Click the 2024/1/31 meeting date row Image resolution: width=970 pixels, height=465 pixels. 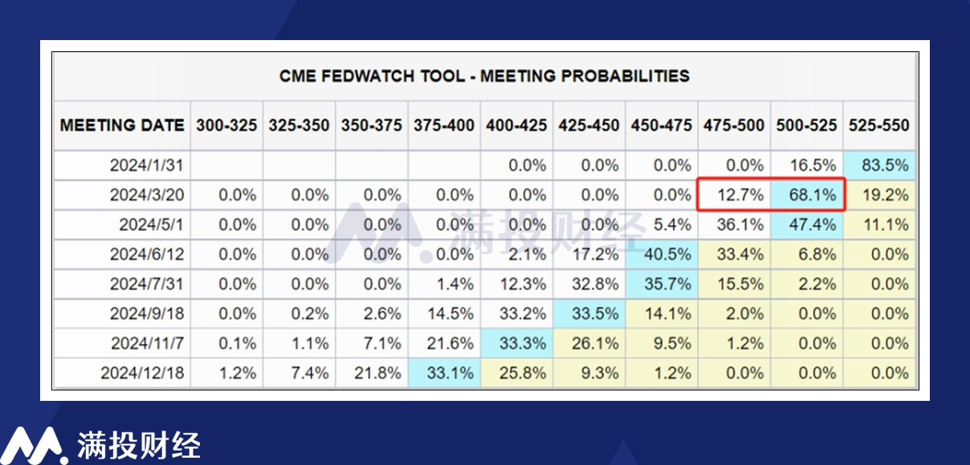pyautogui.click(x=485, y=165)
